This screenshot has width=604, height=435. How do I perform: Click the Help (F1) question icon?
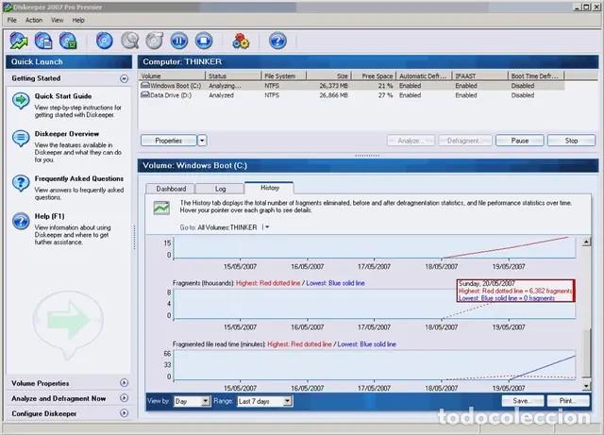coord(21,221)
